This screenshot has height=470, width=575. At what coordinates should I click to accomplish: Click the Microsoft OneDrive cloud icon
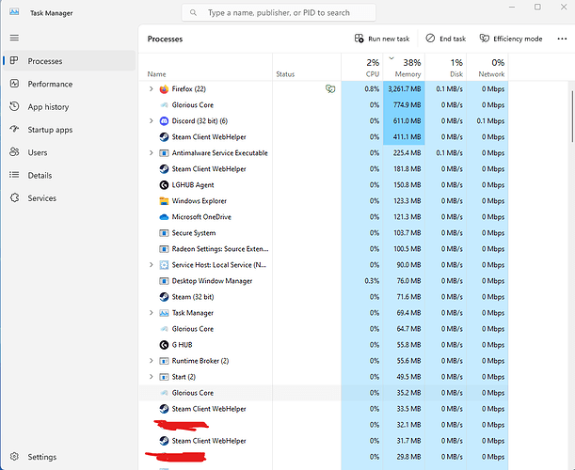coord(164,217)
